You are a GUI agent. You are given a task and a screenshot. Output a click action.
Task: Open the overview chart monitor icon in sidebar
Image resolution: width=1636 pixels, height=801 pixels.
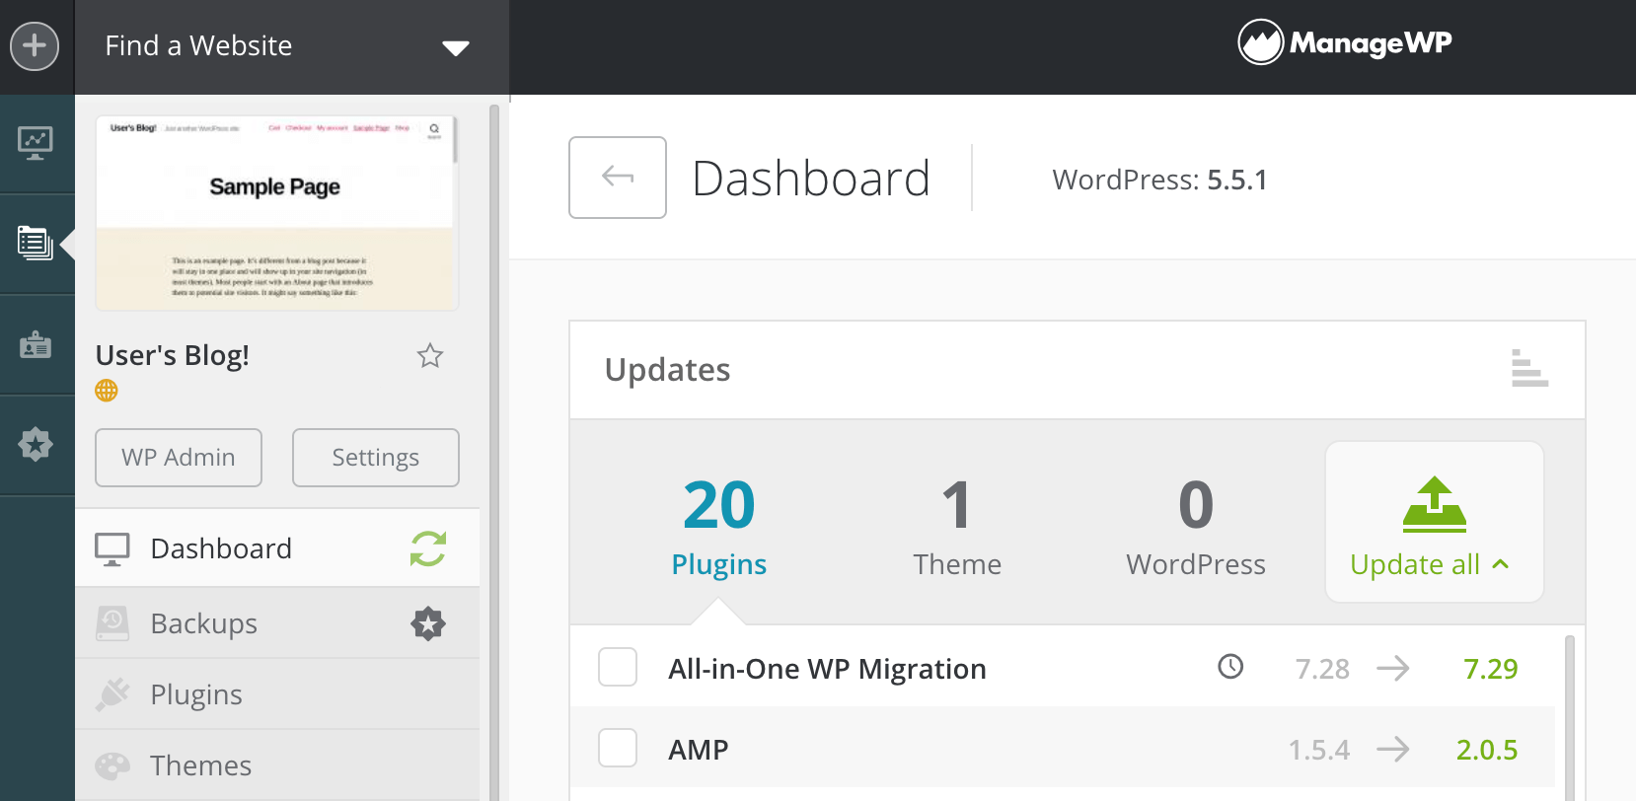coord(36,144)
